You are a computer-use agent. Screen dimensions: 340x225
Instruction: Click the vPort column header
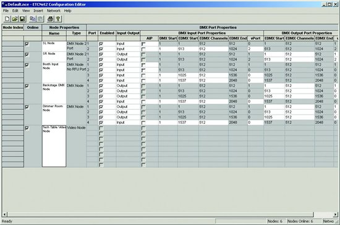pyautogui.click(x=255, y=38)
